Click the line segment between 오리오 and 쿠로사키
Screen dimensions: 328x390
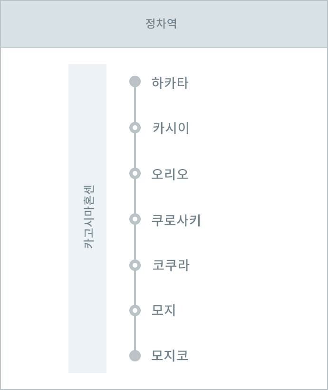click(x=135, y=196)
